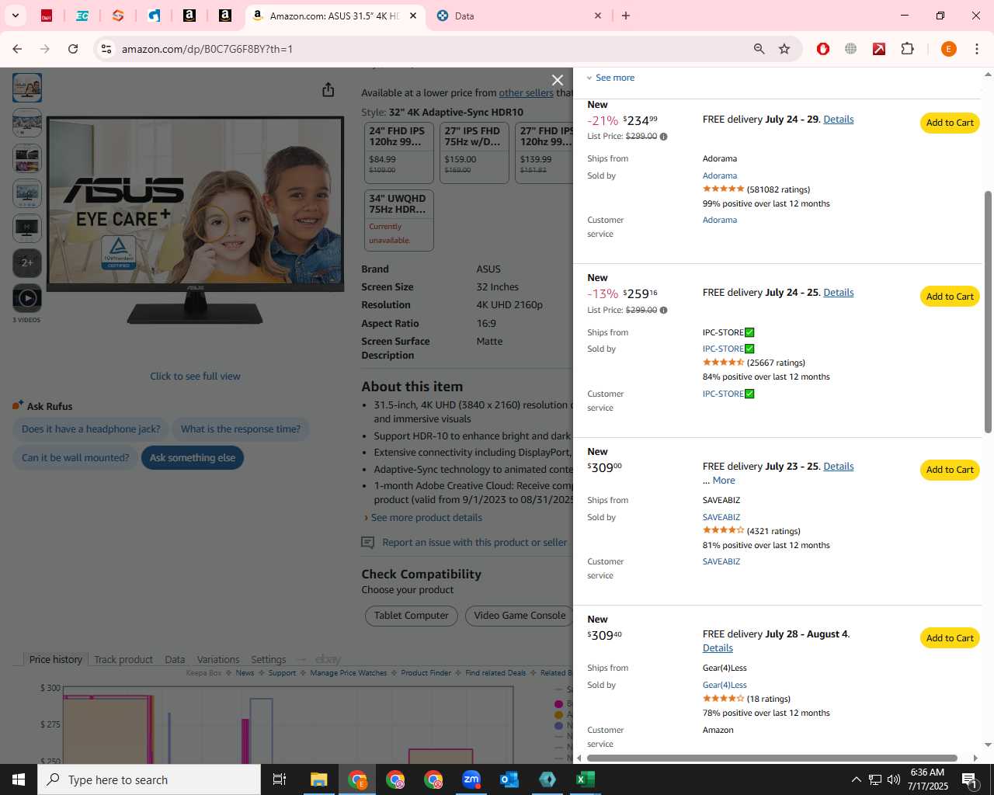This screenshot has height=795, width=994.
Task: Select the 2+ more images thumbnail
Action: point(27,262)
